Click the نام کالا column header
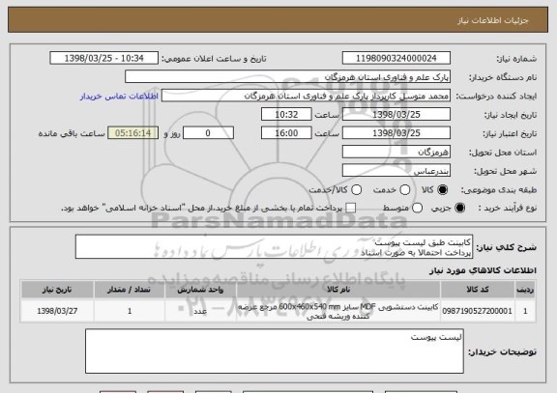 (x=338, y=290)
